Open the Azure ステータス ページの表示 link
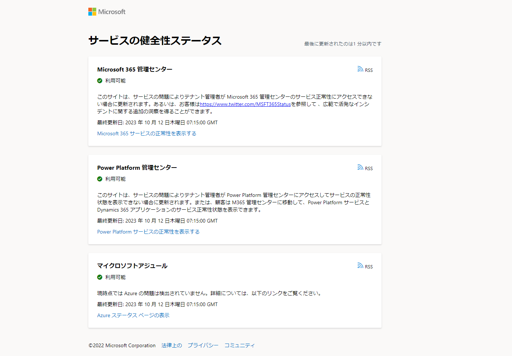This screenshot has width=512, height=356. pyautogui.click(x=133, y=315)
